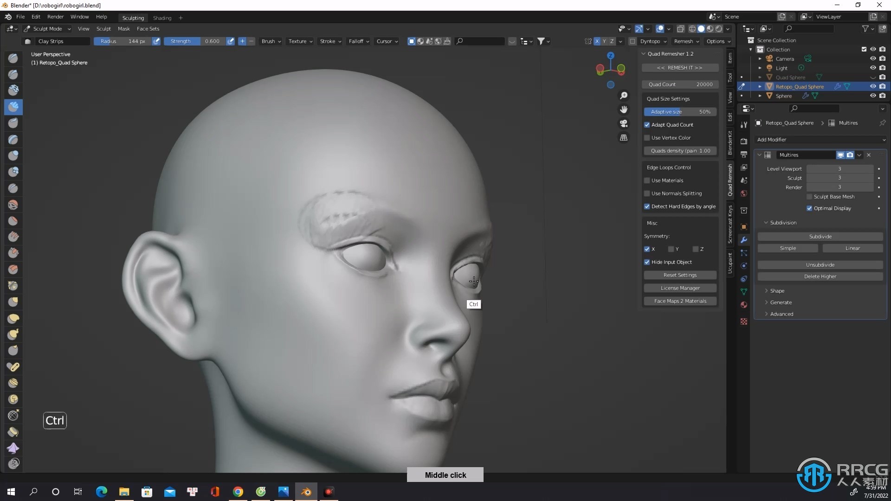Enable Use Normals Splitting checkbox
891x501 pixels.
(647, 193)
